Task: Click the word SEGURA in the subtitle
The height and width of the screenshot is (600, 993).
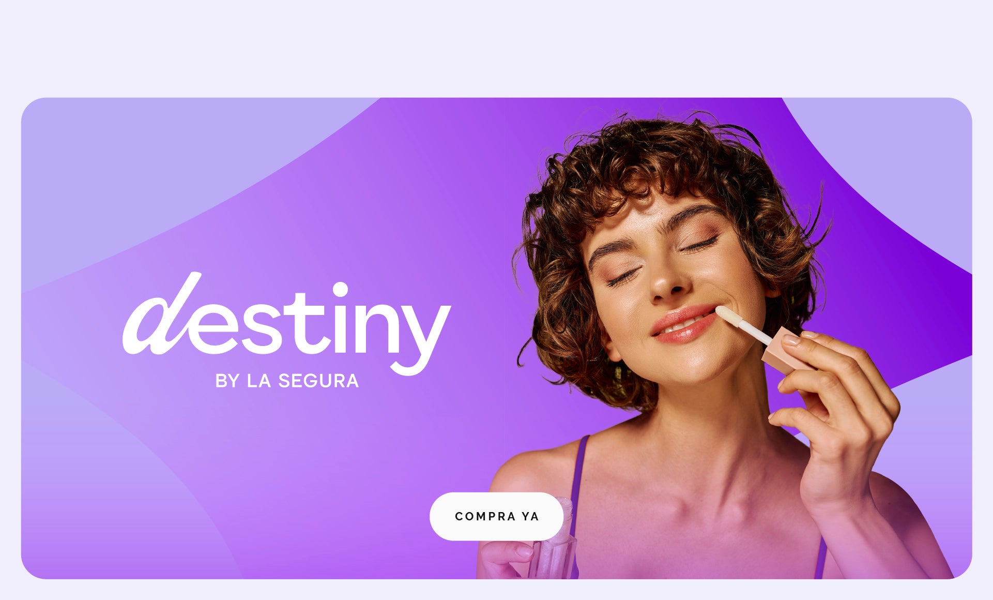Action: click(318, 381)
